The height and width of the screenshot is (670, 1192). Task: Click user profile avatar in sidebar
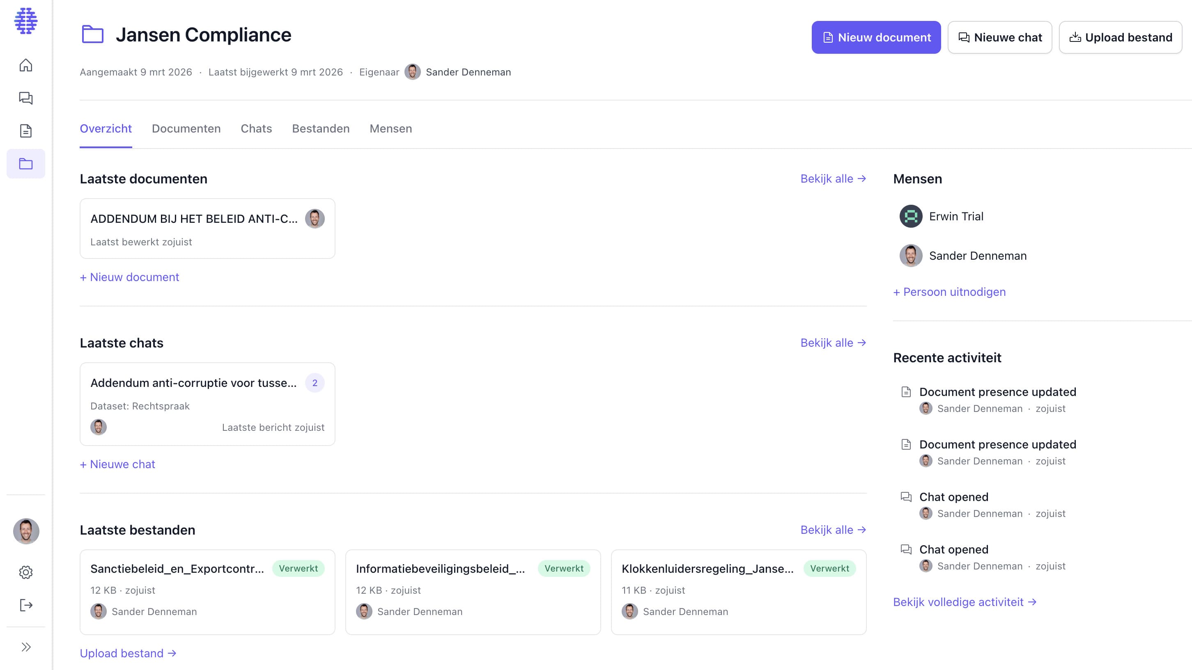tap(26, 531)
